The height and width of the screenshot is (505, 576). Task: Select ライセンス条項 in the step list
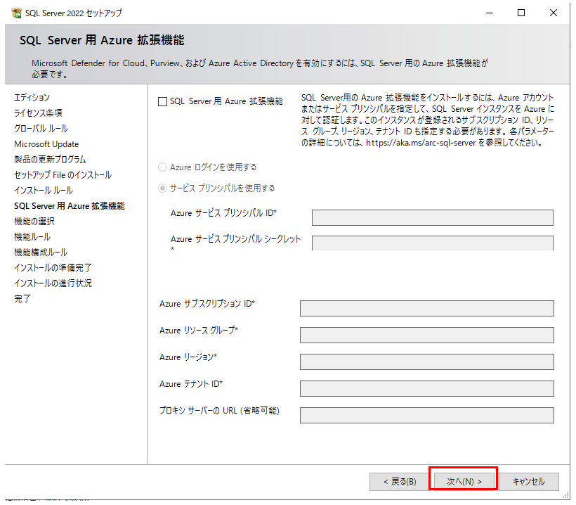point(38,113)
